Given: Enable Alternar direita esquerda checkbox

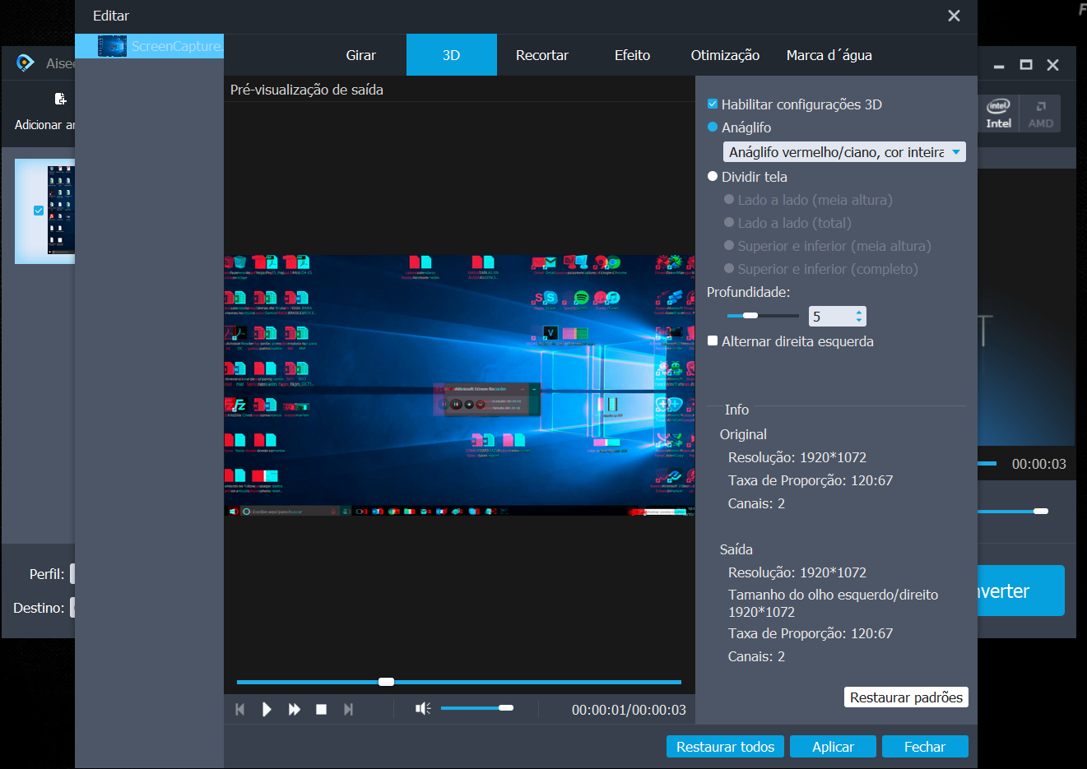Looking at the screenshot, I should pos(713,341).
